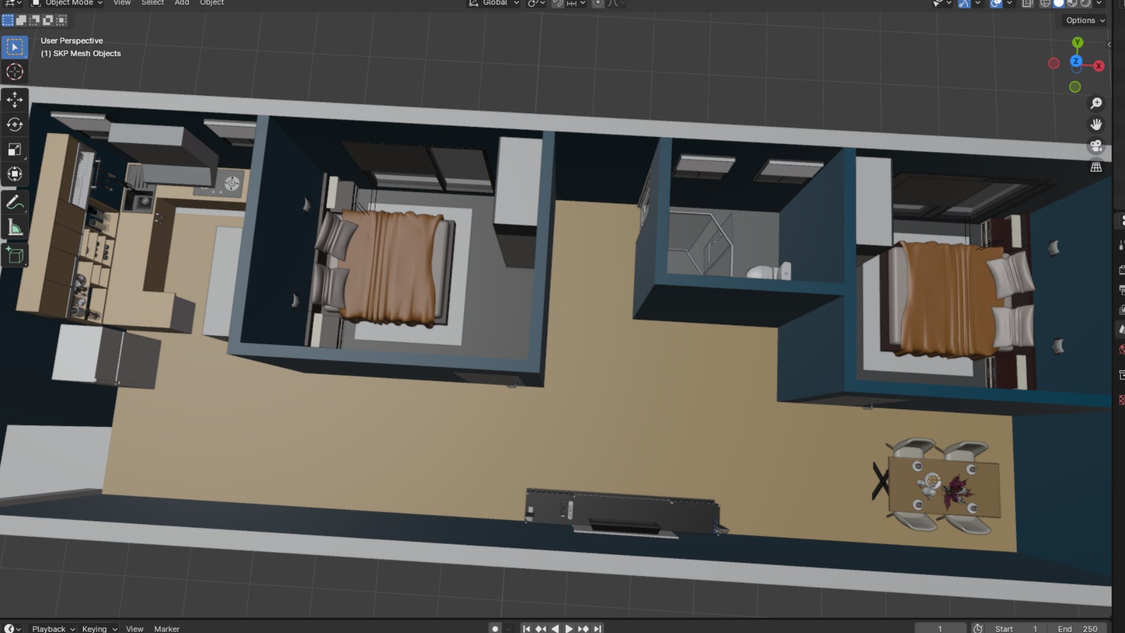The height and width of the screenshot is (633, 1125).
Task: Switch to rendered viewport shading
Action: 1086,3
